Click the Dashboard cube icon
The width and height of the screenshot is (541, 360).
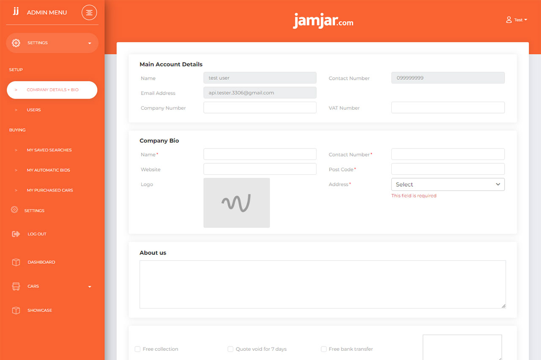tap(16, 262)
